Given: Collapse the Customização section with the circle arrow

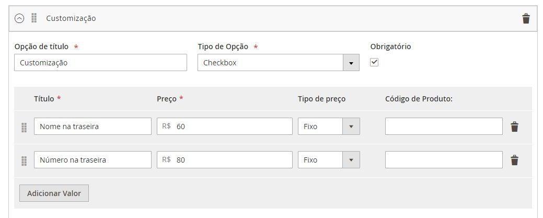Looking at the screenshot, I should tap(19, 18).
